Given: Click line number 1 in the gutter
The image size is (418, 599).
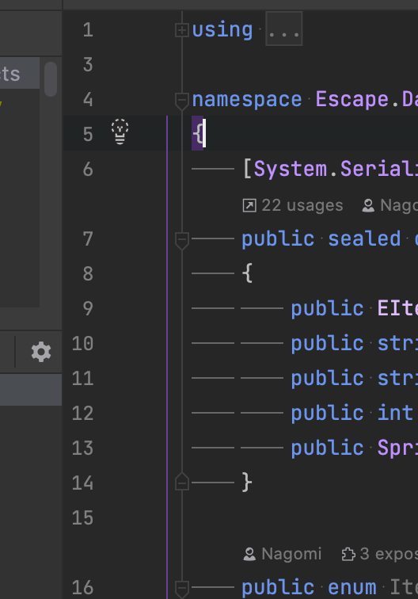Looking at the screenshot, I should click(88, 30).
